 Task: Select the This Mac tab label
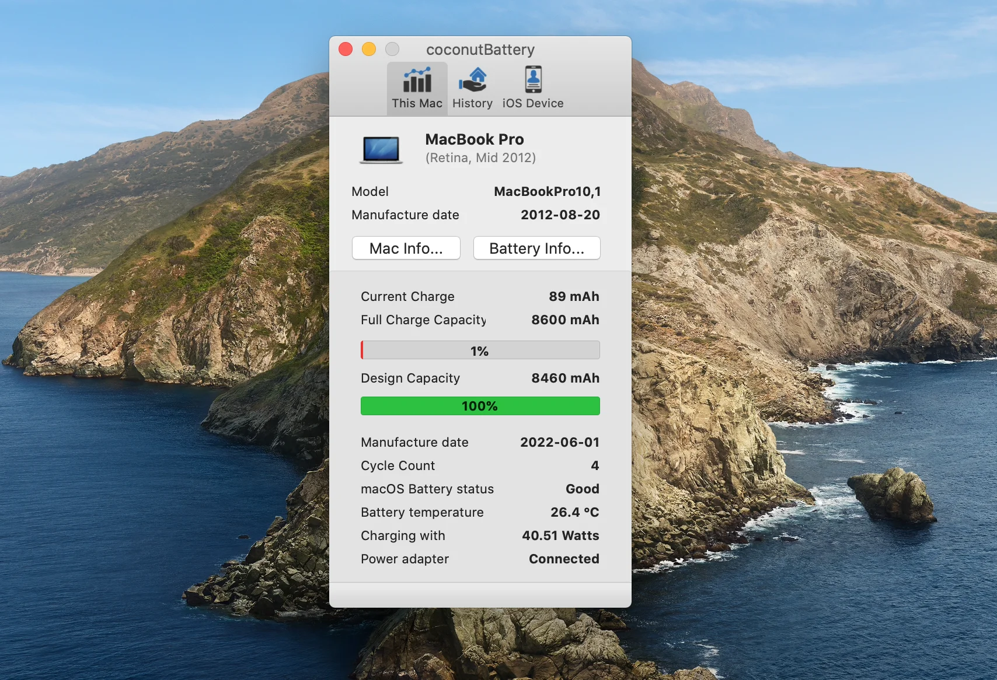417,103
